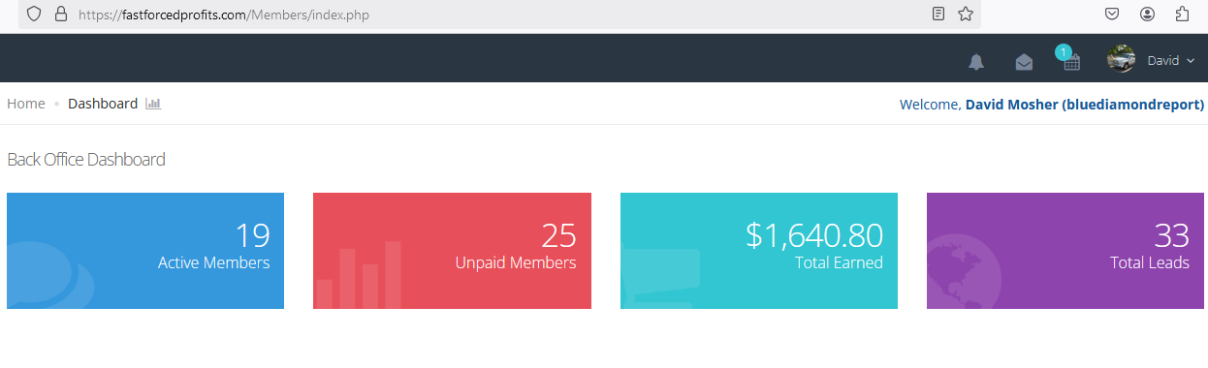Go to the Home breadcrumb link

pyautogui.click(x=26, y=104)
